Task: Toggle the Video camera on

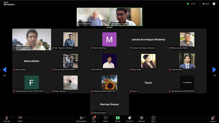Action: (x=20, y=119)
